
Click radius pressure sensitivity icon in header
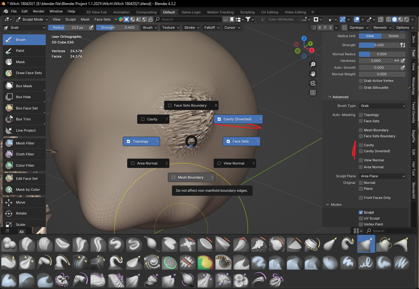91,28
